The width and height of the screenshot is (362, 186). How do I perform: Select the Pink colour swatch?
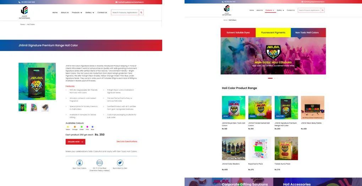87,127
